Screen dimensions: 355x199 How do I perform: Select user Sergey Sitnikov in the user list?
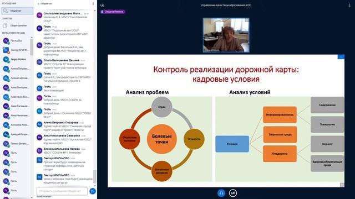[x=16, y=59]
